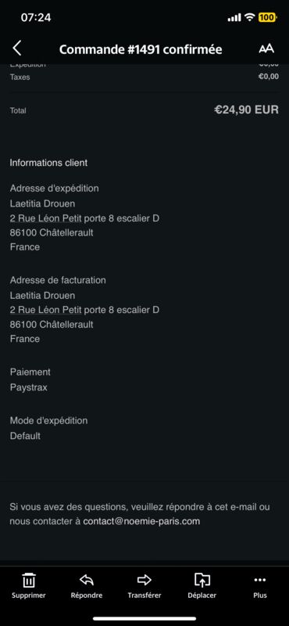Tap the Déplacer label
Image resolution: width=289 pixels, height=626 pixels.
click(202, 595)
